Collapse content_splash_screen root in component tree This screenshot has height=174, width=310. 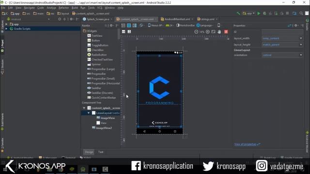coord(84,108)
